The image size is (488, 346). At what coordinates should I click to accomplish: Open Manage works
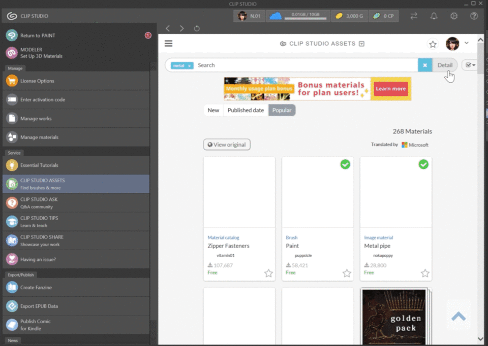tap(76, 118)
